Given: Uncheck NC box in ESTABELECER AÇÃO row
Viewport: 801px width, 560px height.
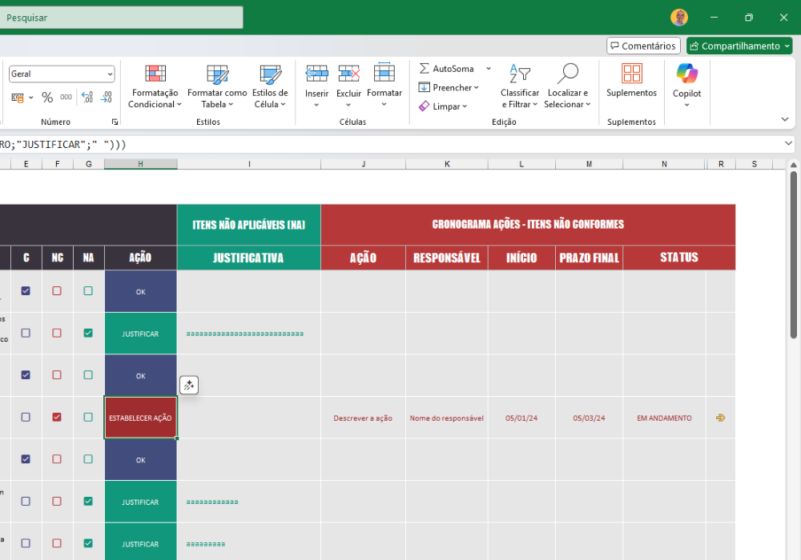Looking at the screenshot, I should pyautogui.click(x=57, y=417).
